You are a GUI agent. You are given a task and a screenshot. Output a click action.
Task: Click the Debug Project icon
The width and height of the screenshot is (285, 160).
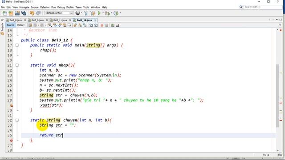(x=107, y=13)
